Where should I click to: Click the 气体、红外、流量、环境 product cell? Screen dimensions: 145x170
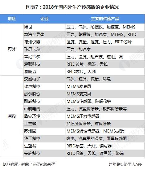(105, 79)
